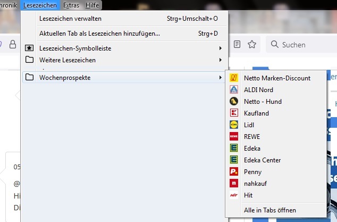The image size is (337, 222).
Task: Open the Hilfe menu
Action: 92,5
